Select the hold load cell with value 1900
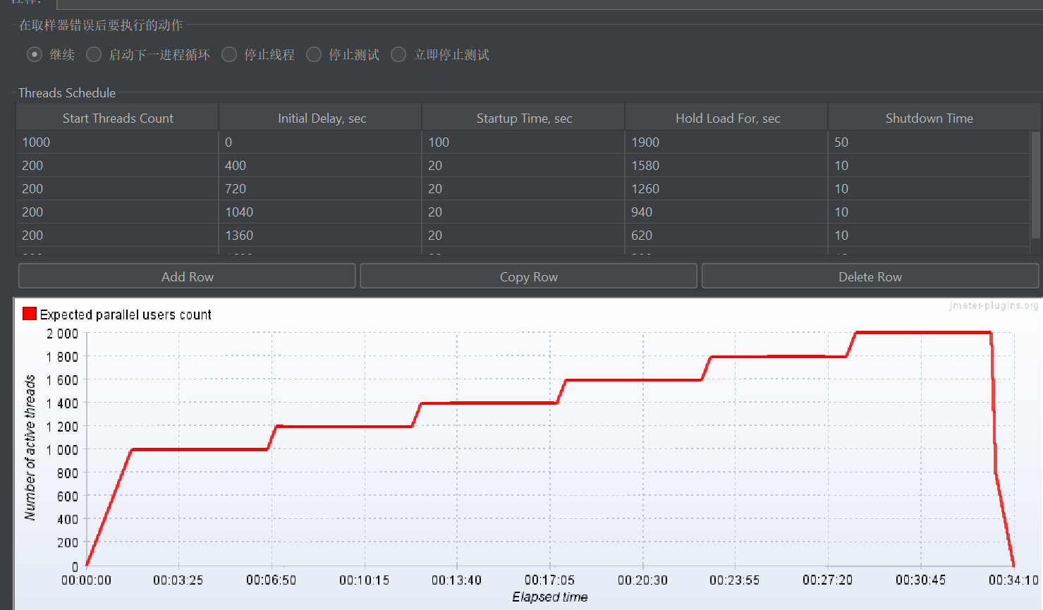The height and width of the screenshot is (610, 1043). click(x=727, y=142)
